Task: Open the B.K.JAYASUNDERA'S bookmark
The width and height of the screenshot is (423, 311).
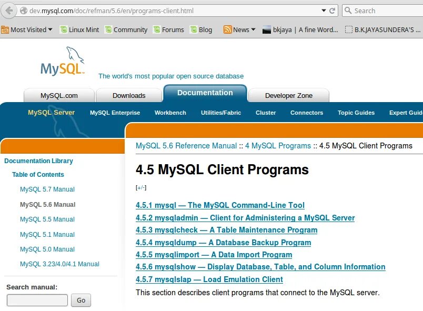Action: [383, 29]
